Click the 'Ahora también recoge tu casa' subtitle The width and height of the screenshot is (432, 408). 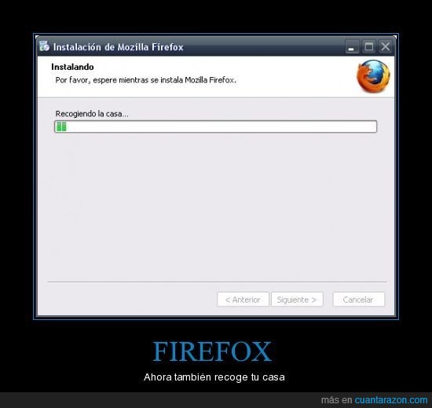pyautogui.click(x=214, y=377)
